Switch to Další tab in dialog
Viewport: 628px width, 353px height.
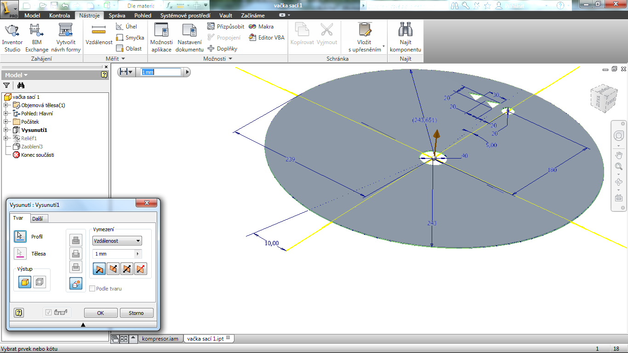click(39, 219)
